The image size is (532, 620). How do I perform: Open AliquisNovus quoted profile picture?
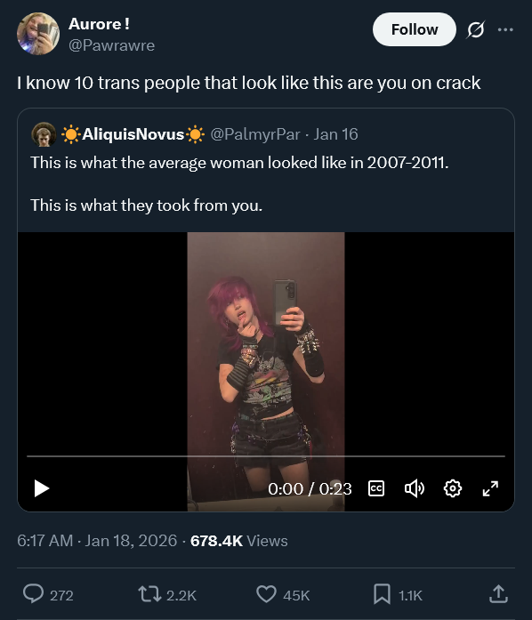point(44,134)
